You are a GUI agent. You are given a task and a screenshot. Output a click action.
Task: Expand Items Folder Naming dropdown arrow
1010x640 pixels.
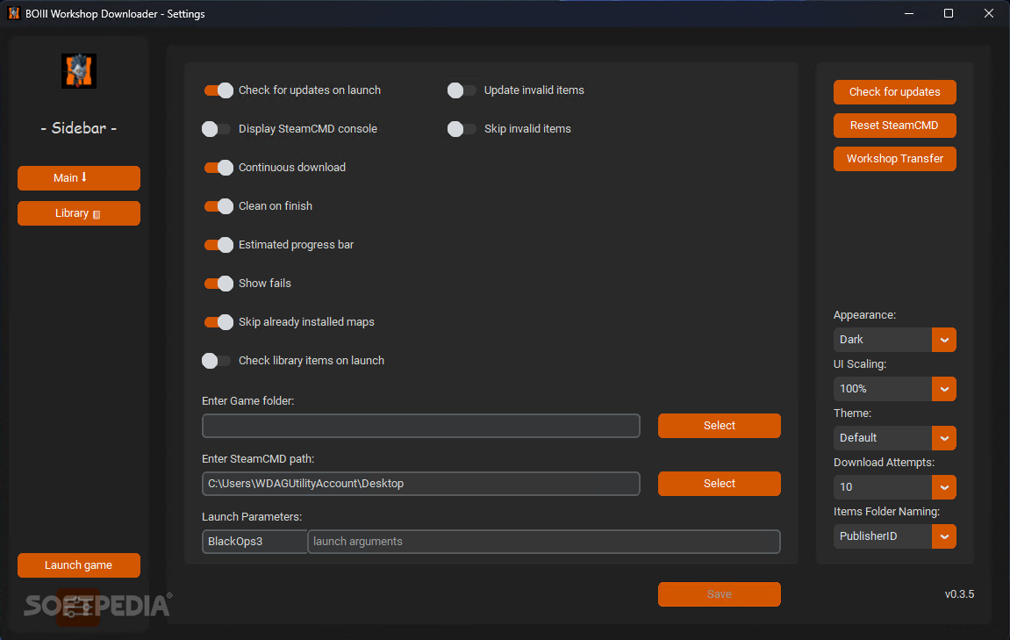click(944, 536)
